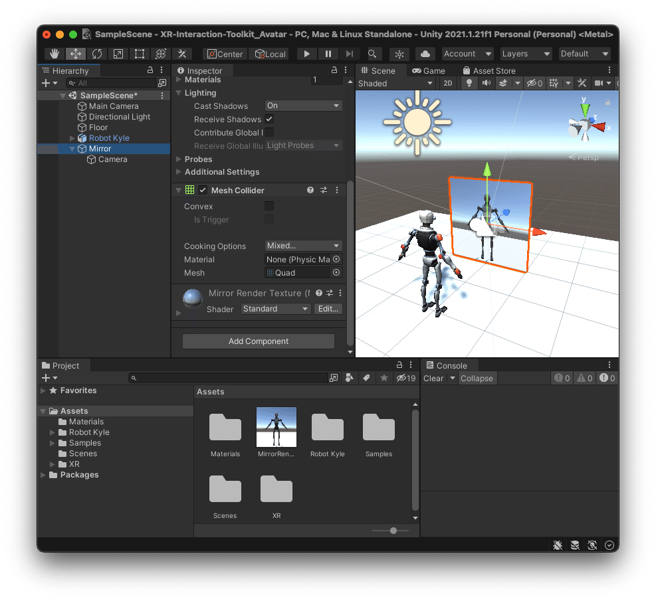Toggle Center pivot button
Screen dimensions: 656x601
(x=225, y=54)
